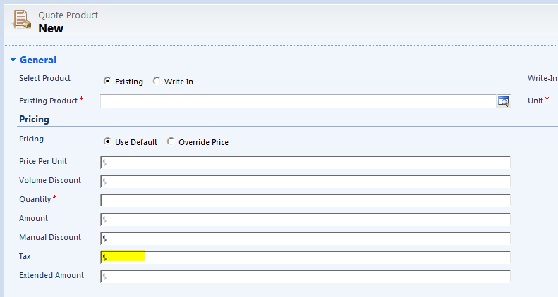The height and width of the screenshot is (297, 558).
Task: Click into the Existing Product field
Action: 298,101
